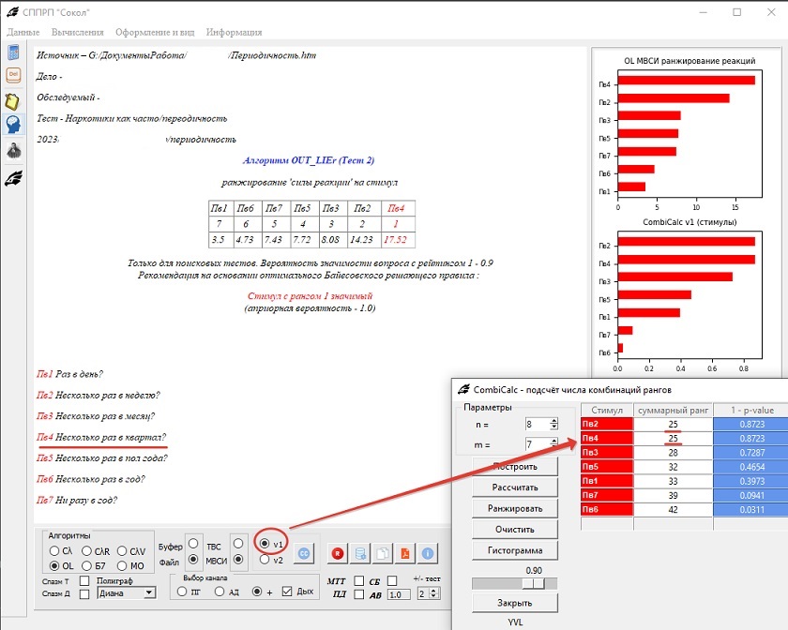Select the АД channel radio button
This screenshot has height=630, width=788.
click(220, 592)
